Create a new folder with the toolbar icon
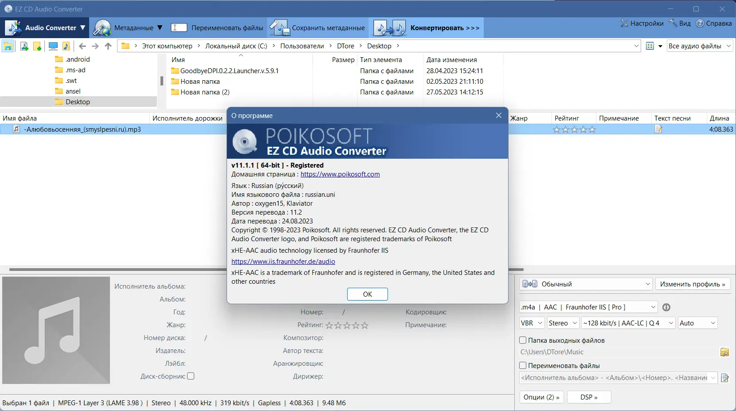Screen dimensions: 736x411 tap(37, 46)
